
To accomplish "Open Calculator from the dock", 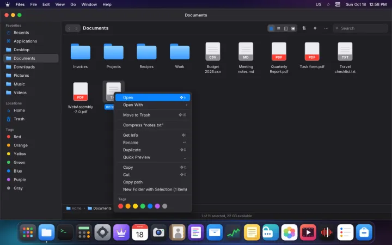I will 84,232.
